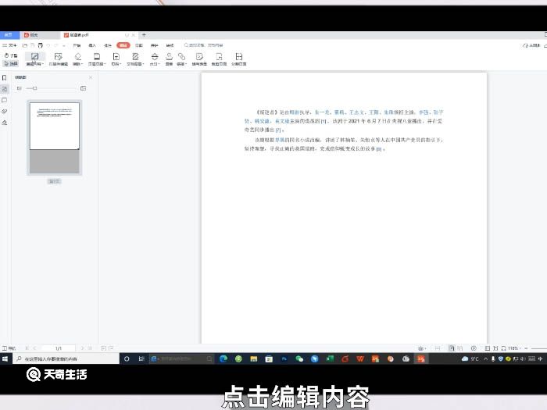Click the open folder quick toolbar icon
547x410 pixels.
tap(25, 45)
